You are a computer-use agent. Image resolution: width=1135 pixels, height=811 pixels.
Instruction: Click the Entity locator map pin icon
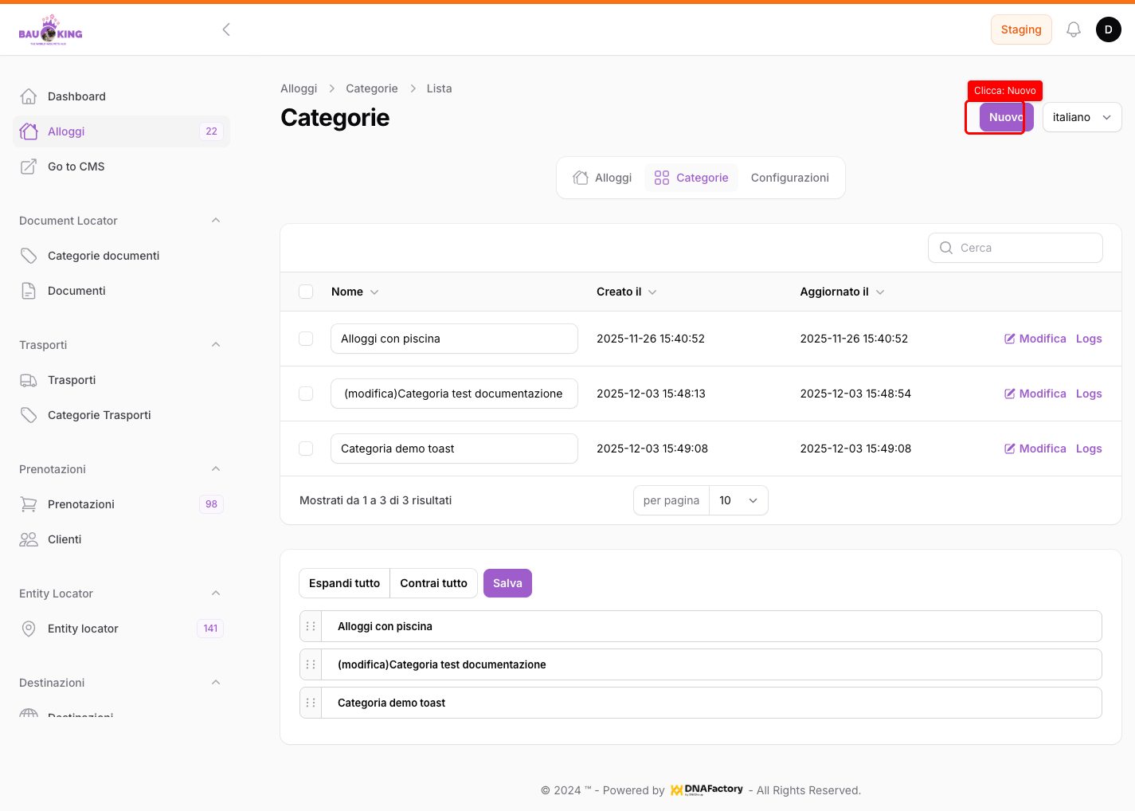click(29, 629)
